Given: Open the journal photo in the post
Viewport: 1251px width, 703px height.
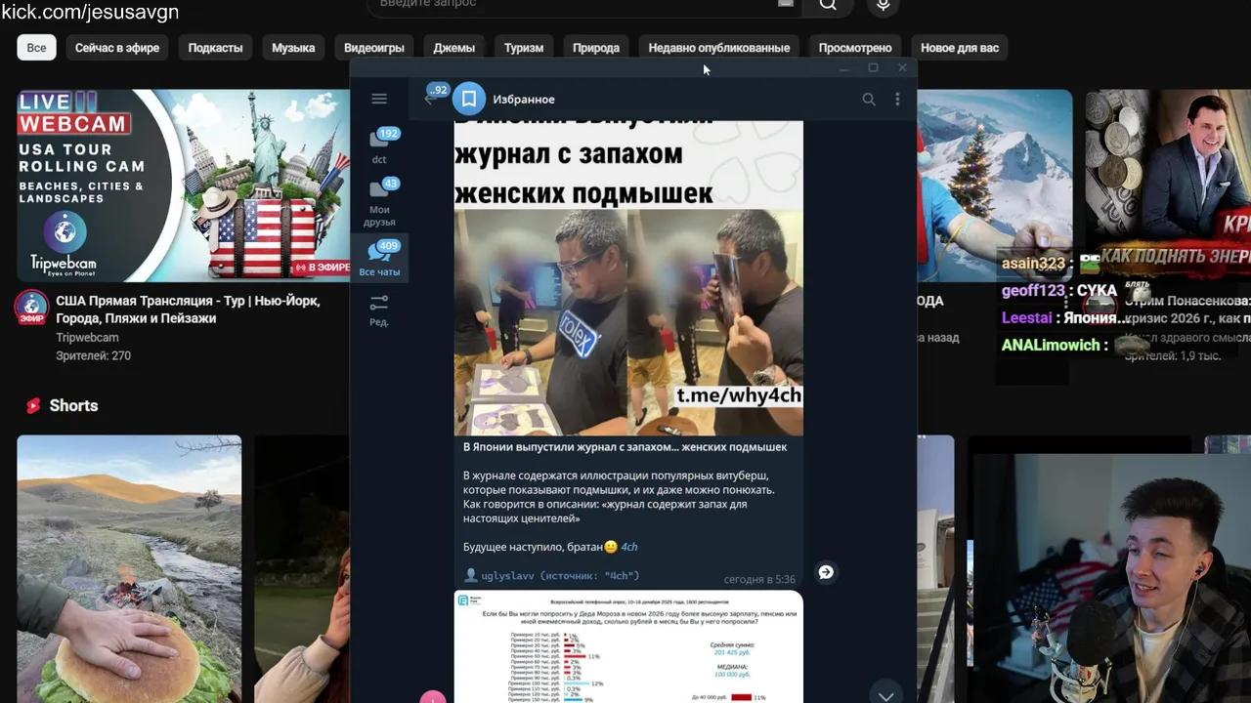Looking at the screenshot, I should (628, 277).
